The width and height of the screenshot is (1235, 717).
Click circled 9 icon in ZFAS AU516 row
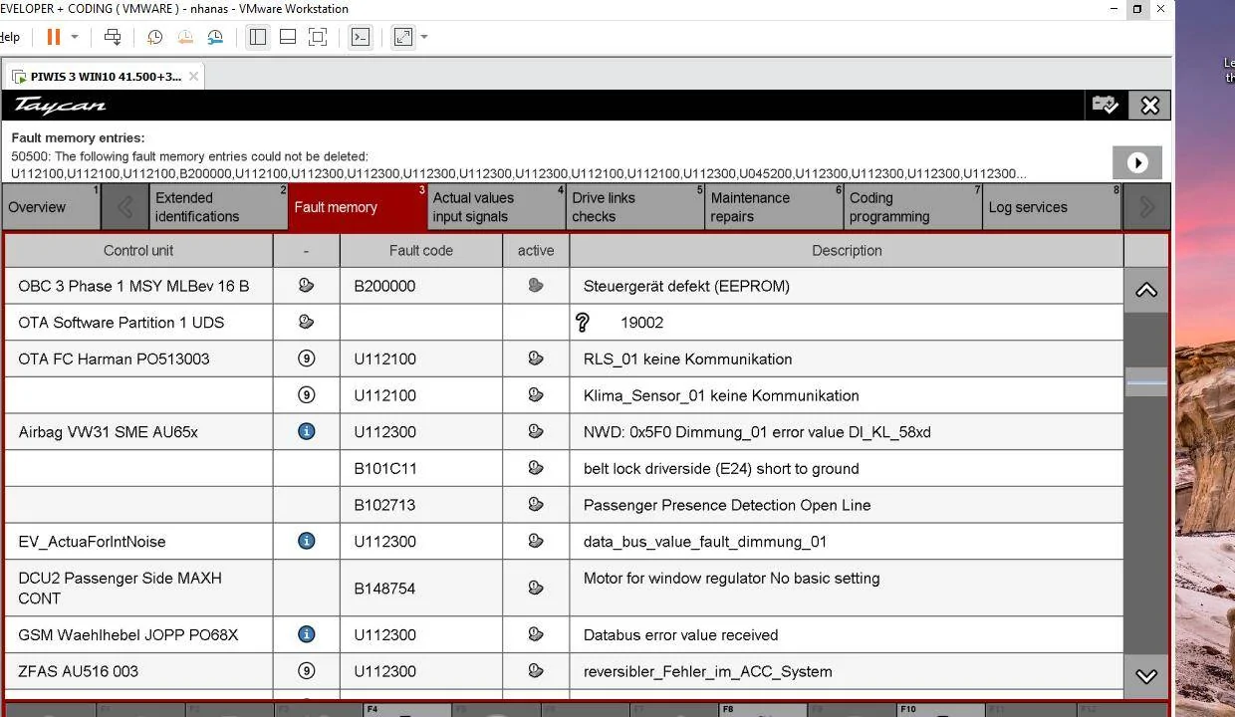point(307,671)
